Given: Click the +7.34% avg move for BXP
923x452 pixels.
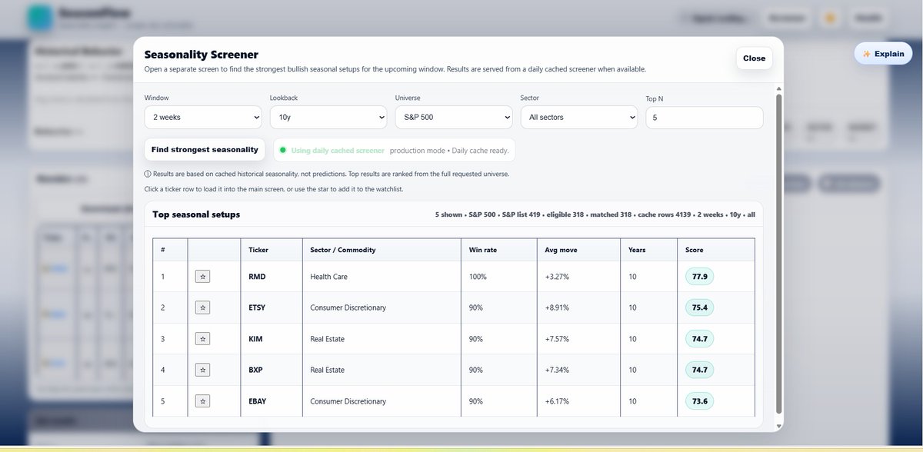Looking at the screenshot, I should [558, 370].
